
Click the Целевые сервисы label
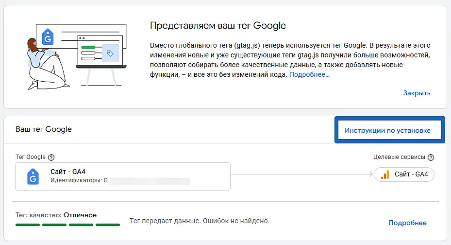coord(399,157)
